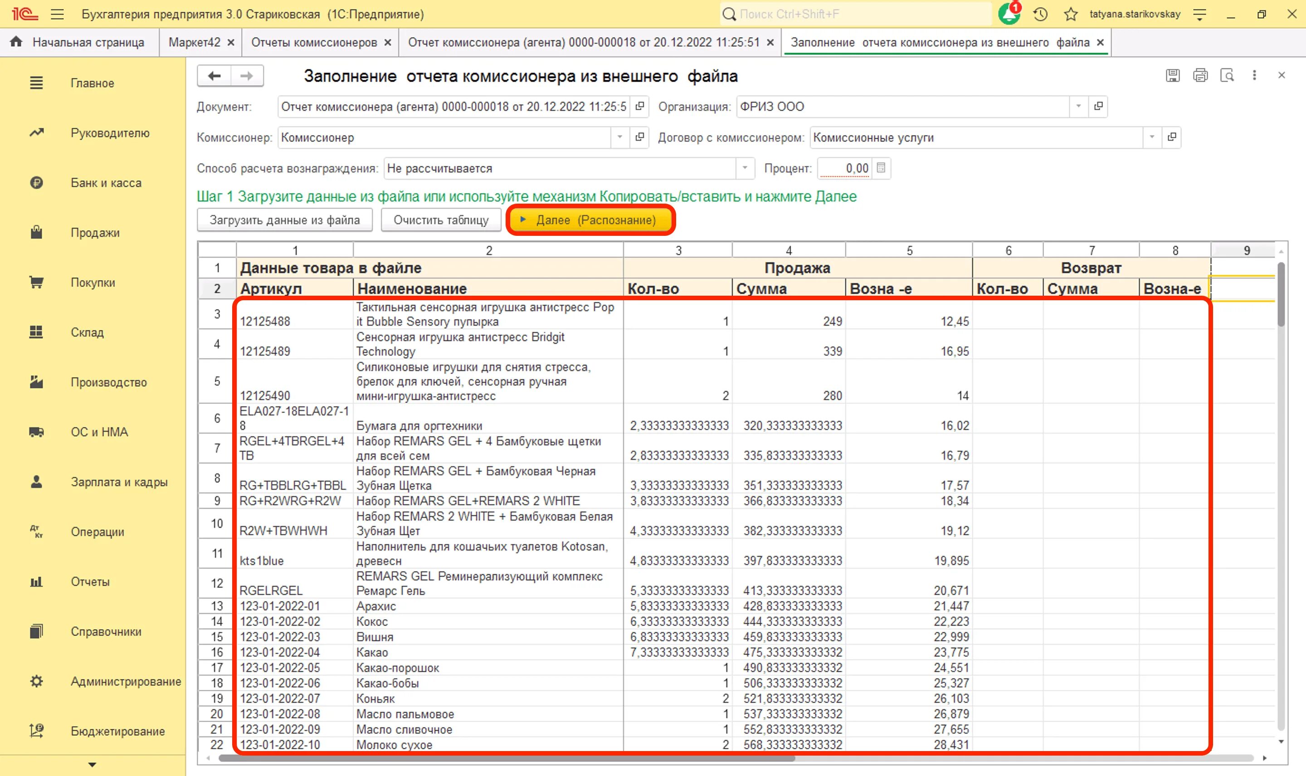Click Загрузить данные из файла button

pyautogui.click(x=284, y=220)
